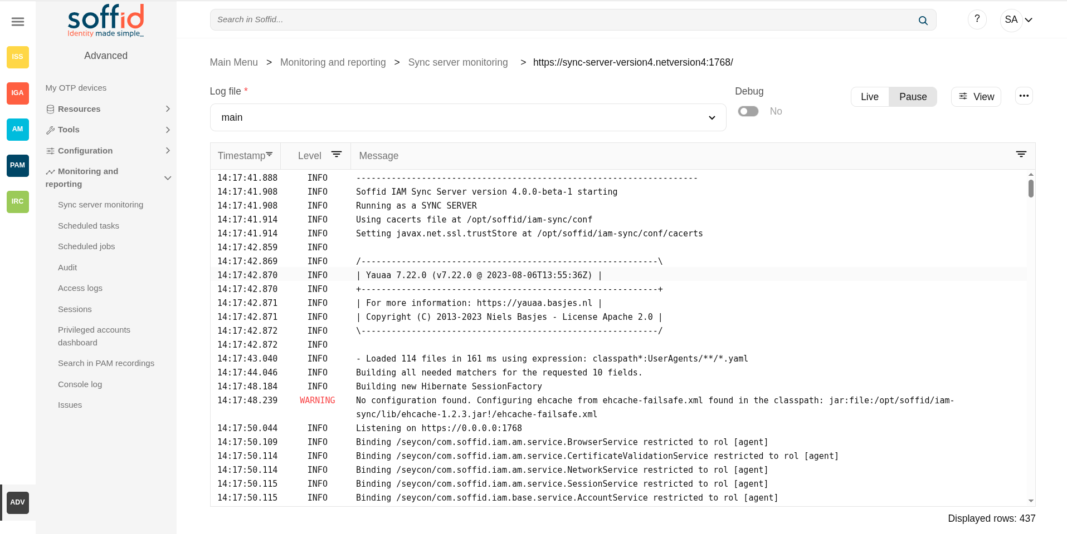Select 'Building new Hibernate SessionFactory' message

tap(449, 387)
